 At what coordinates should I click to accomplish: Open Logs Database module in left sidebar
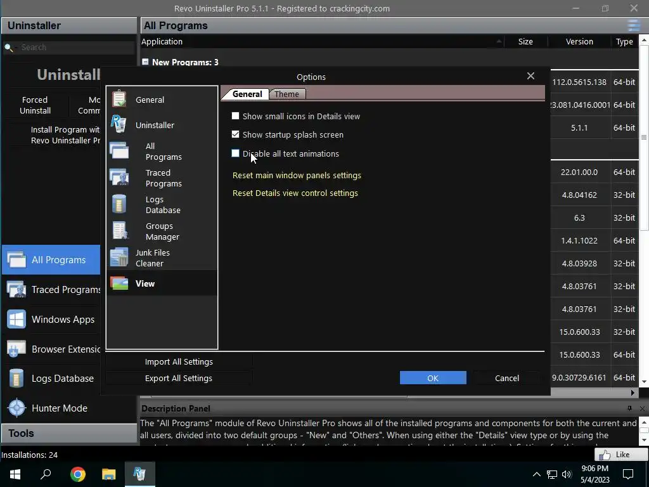point(51,379)
